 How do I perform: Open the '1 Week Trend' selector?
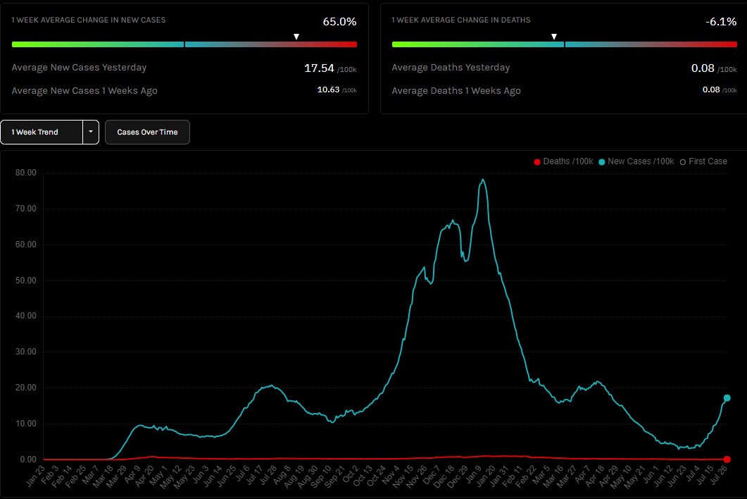pos(42,132)
